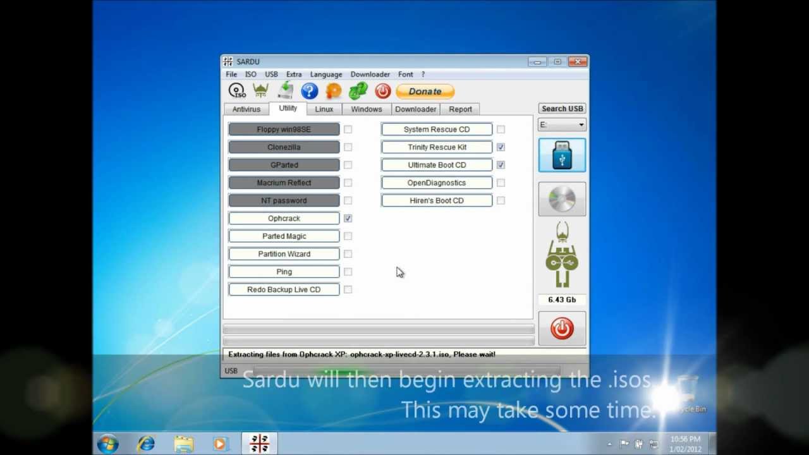The image size is (809, 455).
Task: Click the Ophcrack button
Action: 284,218
